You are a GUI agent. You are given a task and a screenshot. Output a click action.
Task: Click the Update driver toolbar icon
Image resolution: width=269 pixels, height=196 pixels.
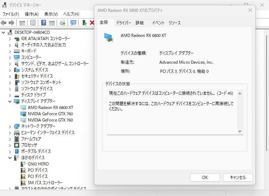click(62, 23)
